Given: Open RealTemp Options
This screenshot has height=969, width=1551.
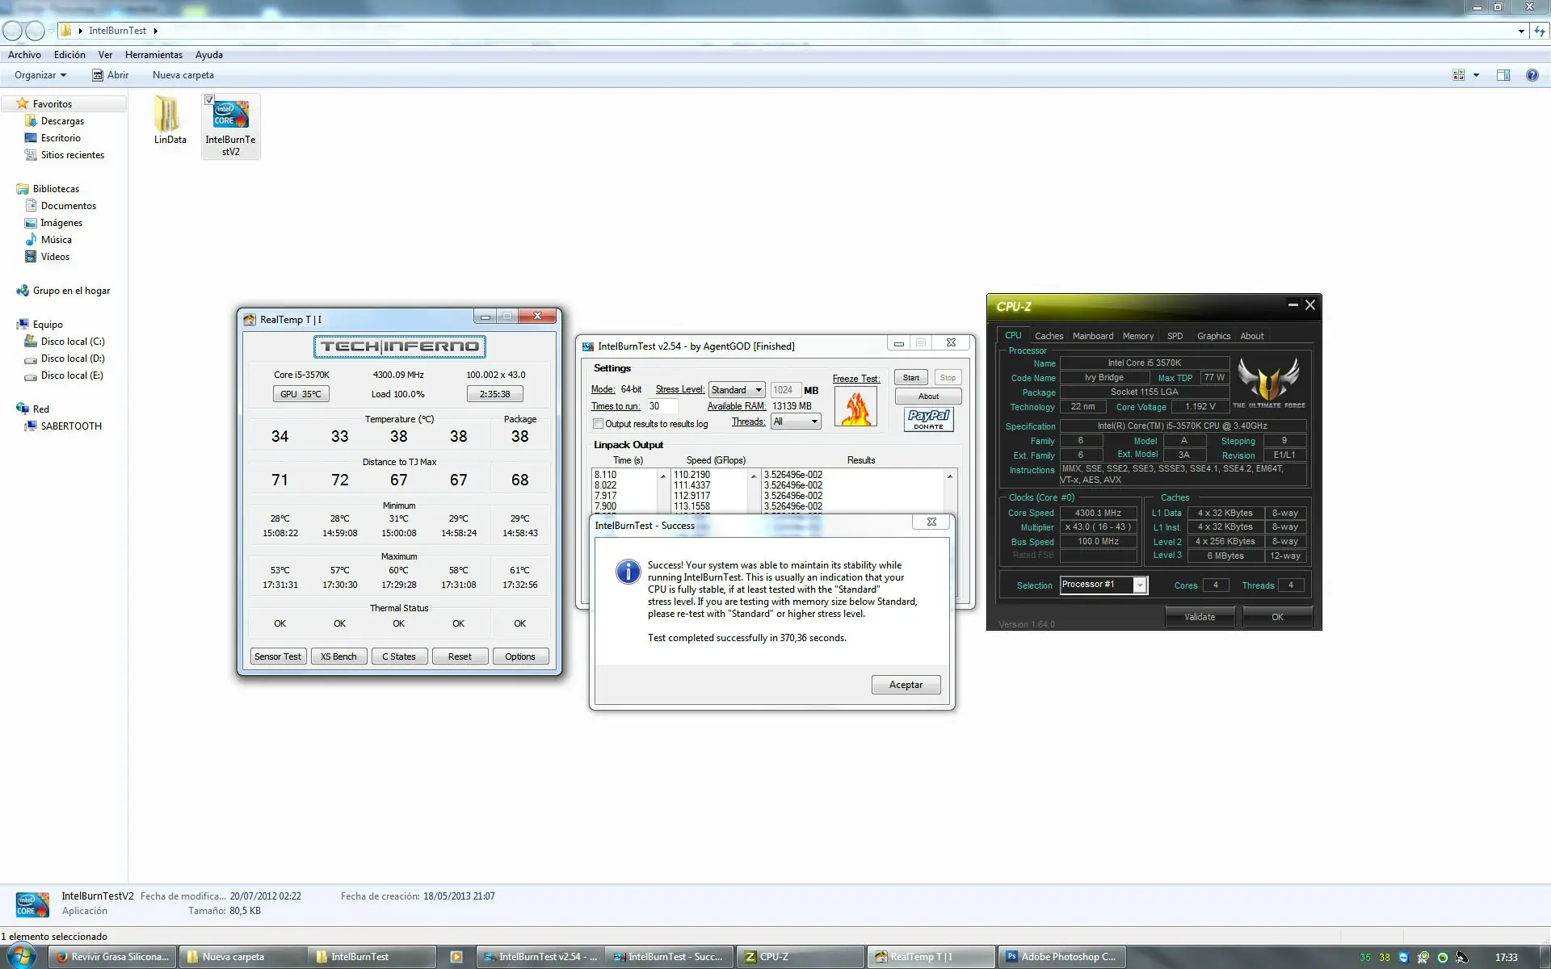Looking at the screenshot, I should (520, 656).
